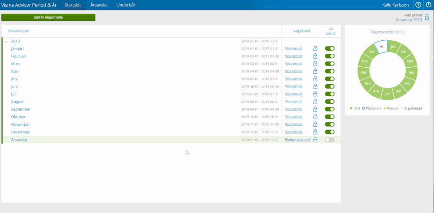This screenshot has height=213, width=434.
Task: Click the padlock icon in Januari row
Action: [x=315, y=49]
